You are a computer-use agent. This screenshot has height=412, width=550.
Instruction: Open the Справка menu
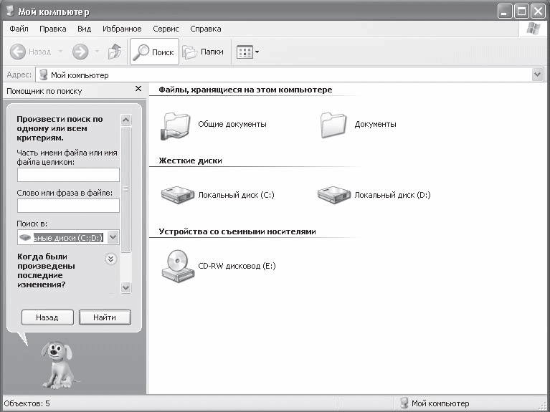tap(206, 29)
